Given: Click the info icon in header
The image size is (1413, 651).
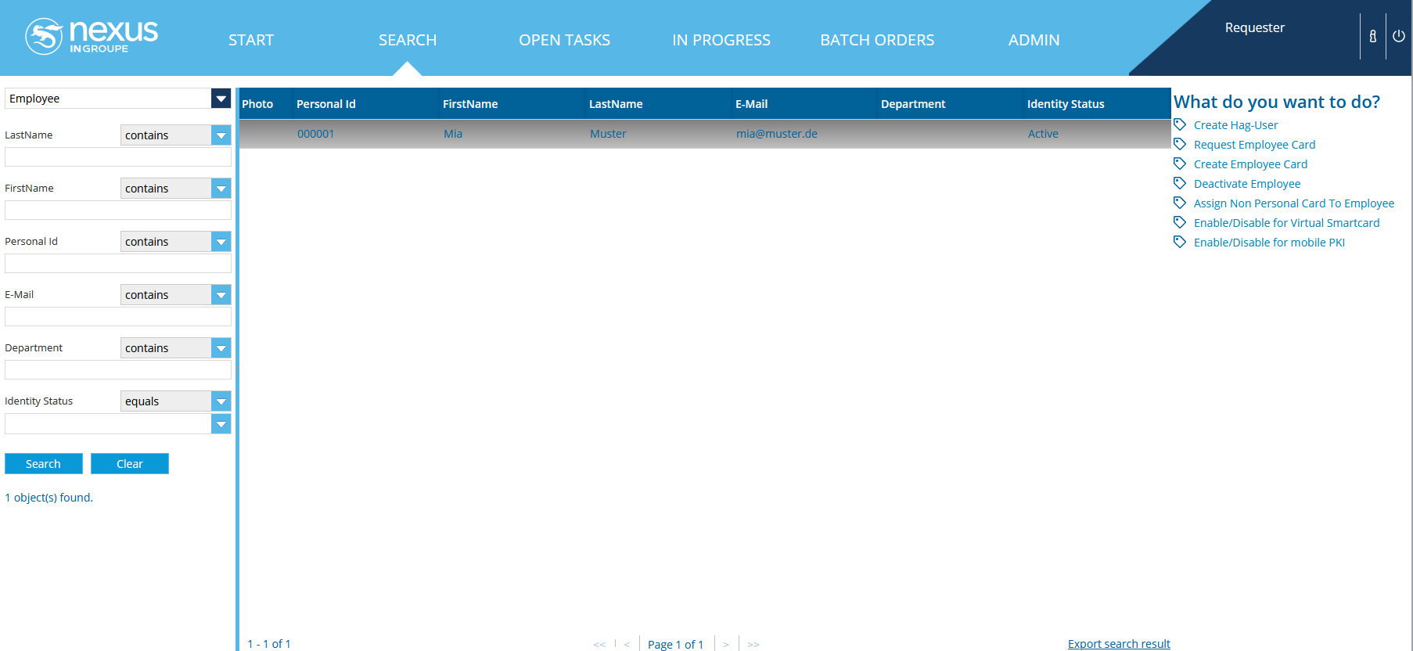Looking at the screenshot, I should coord(1372,36).
